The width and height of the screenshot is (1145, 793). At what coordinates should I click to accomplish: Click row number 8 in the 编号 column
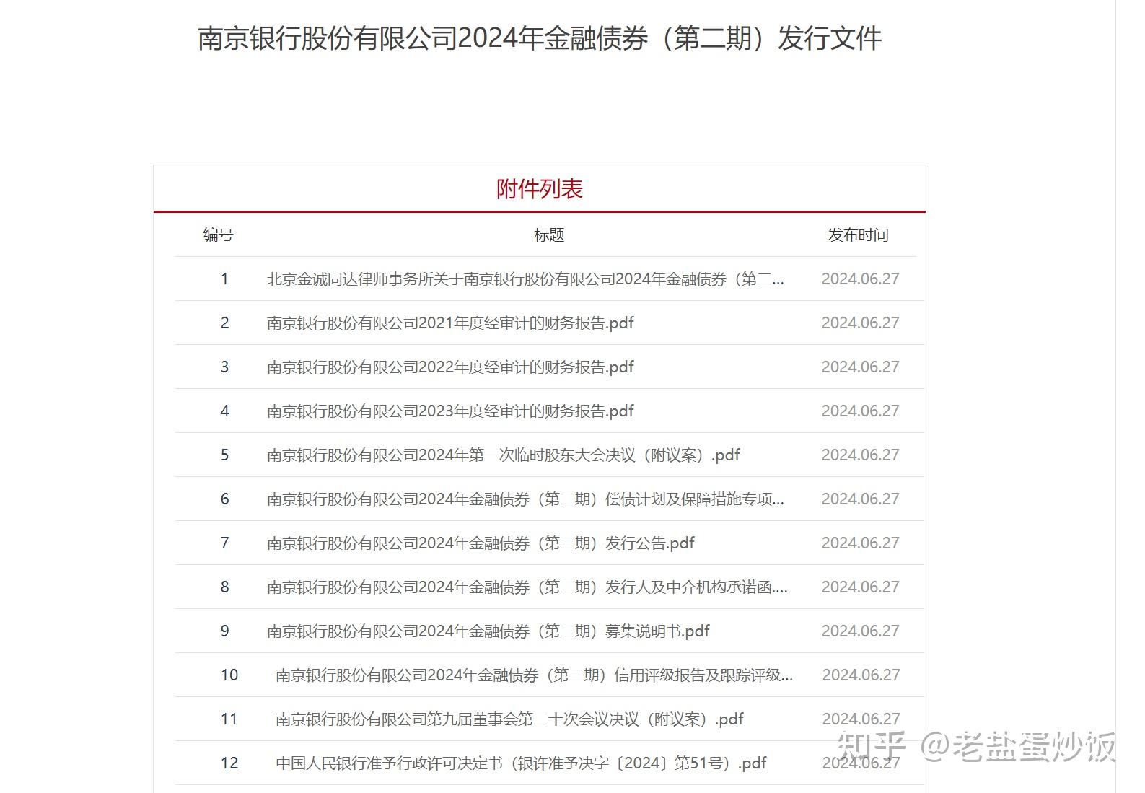224,587
